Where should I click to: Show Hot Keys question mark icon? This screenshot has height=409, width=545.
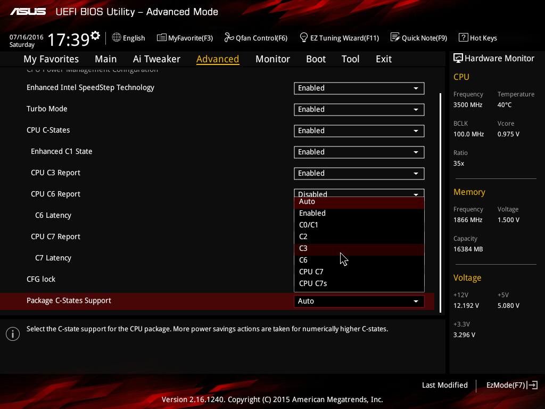pyautogui.click(x=463, y=37)
